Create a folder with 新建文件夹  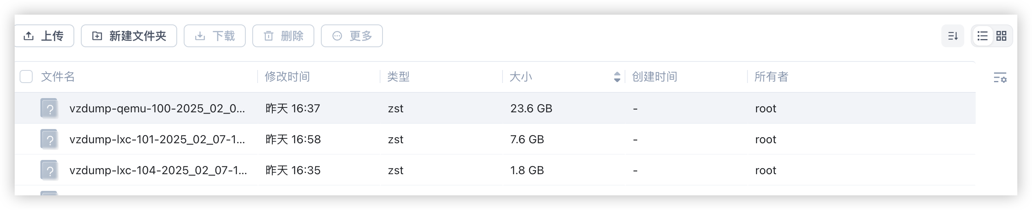tap(129, 36)
